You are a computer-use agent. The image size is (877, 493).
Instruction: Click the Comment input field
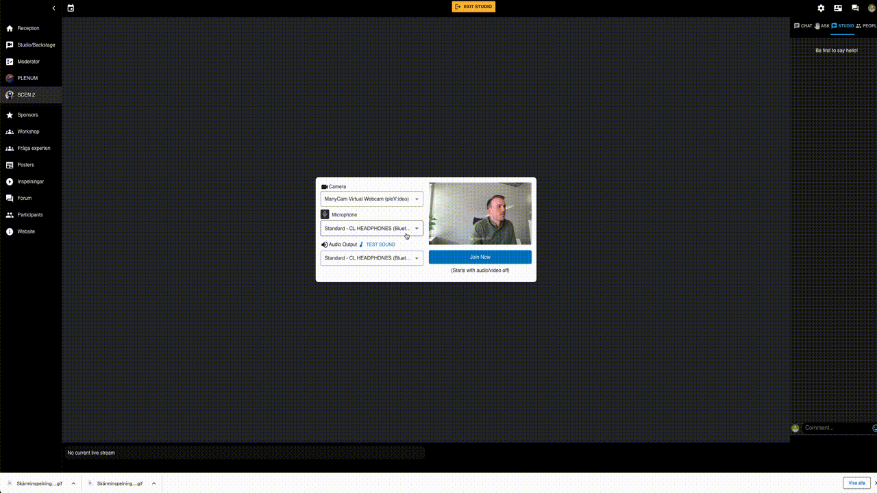click(x=836, y=428)
